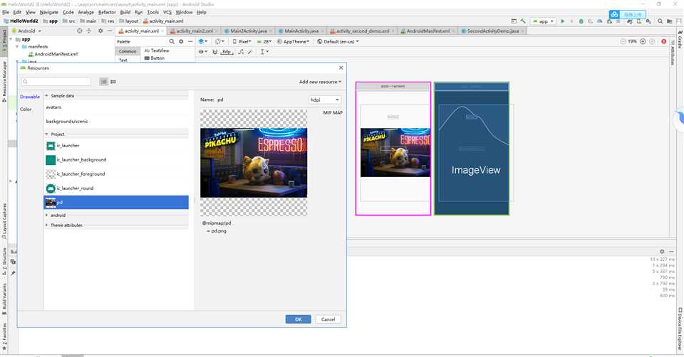Image resolution: width=684 pixels, height=357 pixels.
Task: Open build output settings gear icon
Action: [x=662, y=252]
